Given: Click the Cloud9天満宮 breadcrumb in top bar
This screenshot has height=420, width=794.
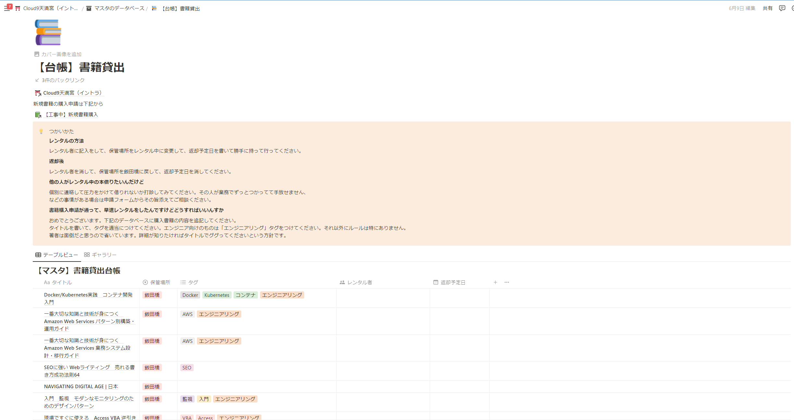Looking at the screenshot, I should click(47, 8).
